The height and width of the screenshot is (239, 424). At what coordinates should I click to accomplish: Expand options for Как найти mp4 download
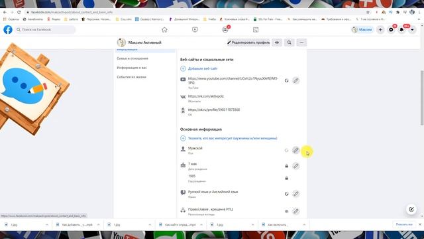[x=201, y=224]
